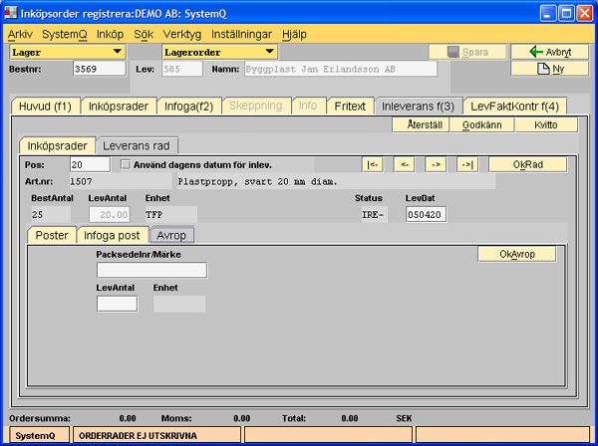
Task: Open the Inställningar menu
Action: [241, 34]
